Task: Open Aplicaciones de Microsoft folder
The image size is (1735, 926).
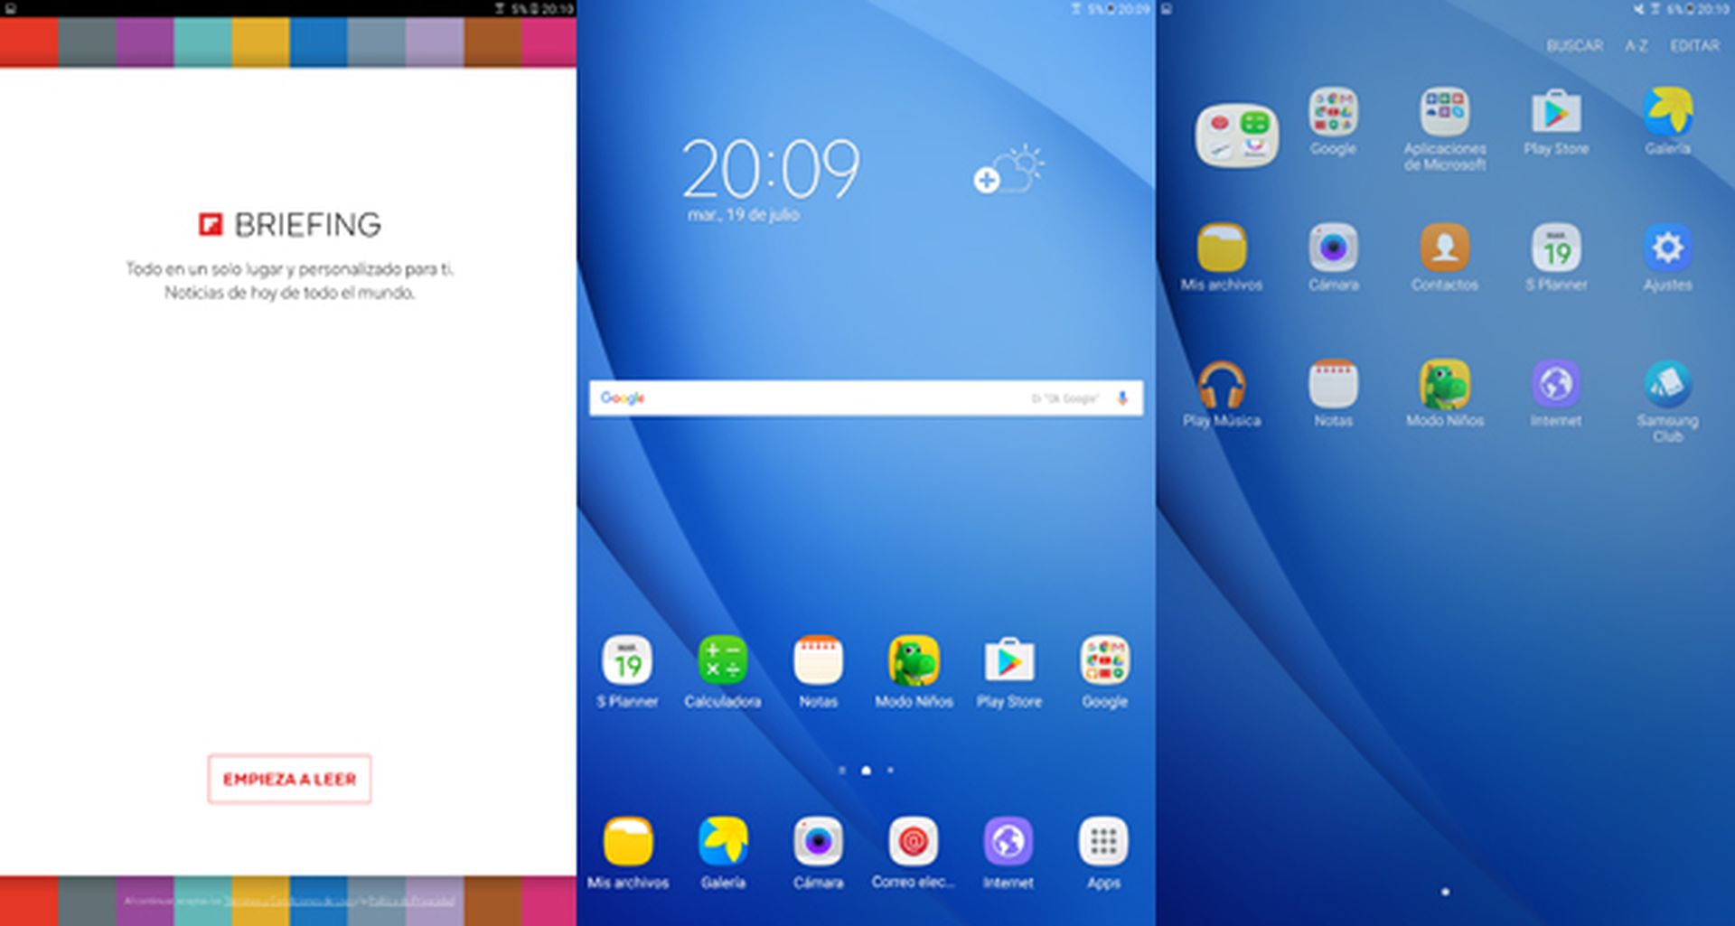Action: [1444, 113]
